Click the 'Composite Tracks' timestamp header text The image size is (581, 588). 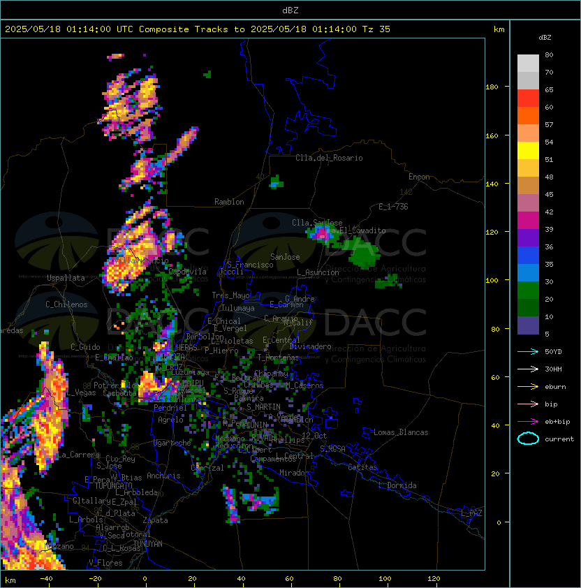point(197,29)
